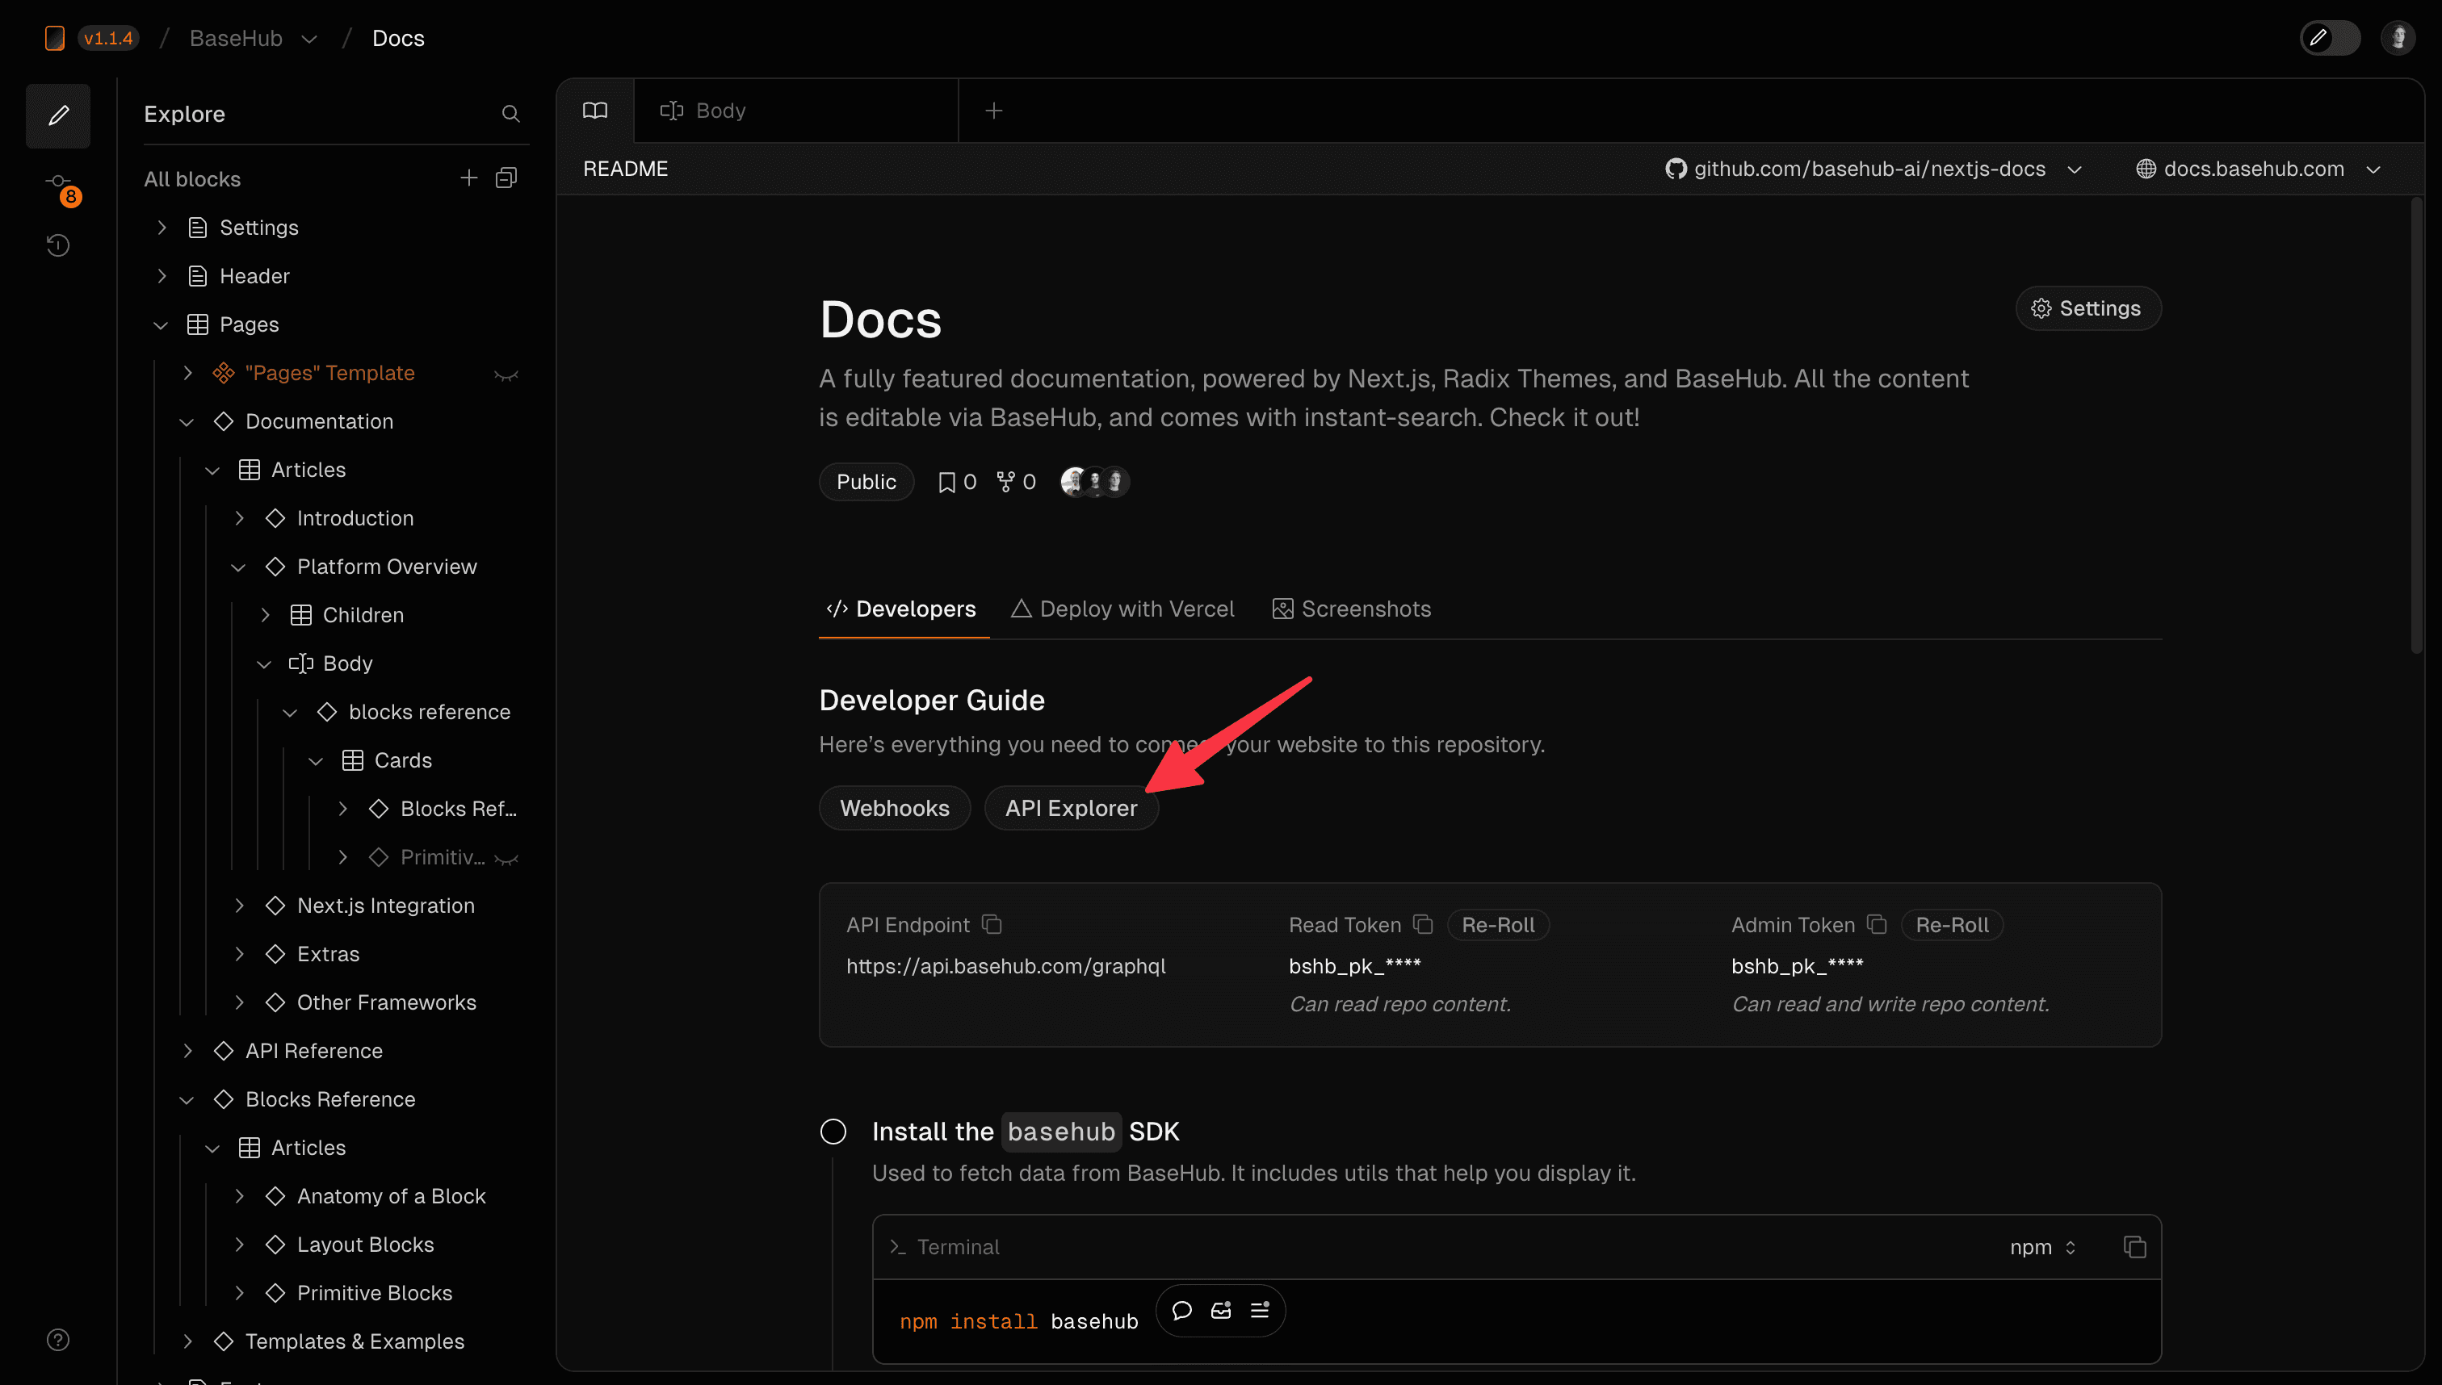Add a new block with plus icon

point(468,178)
